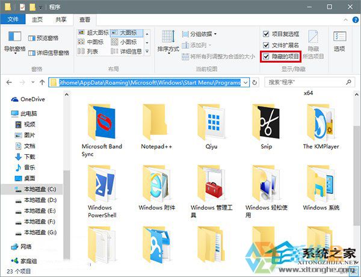The width and height of the screenshot is (361, 277).
Task: Choose 小图标 small icons layout
Action: click(124, 42)
